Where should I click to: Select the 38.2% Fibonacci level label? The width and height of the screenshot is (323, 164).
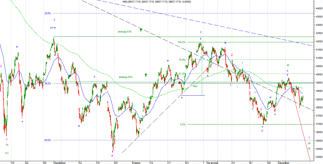tap(48, 83)
